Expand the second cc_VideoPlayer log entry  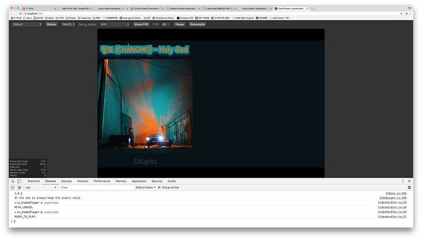[16, 212]
